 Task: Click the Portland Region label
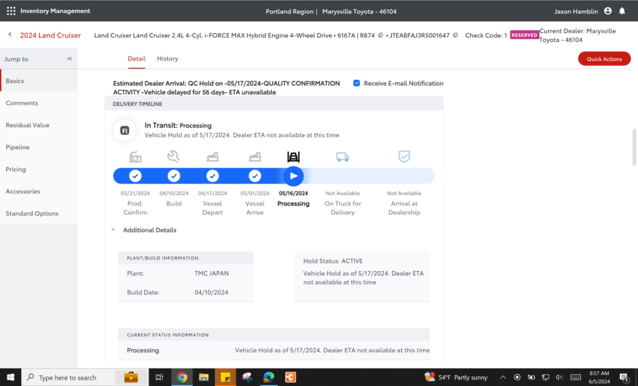(290, 11)
